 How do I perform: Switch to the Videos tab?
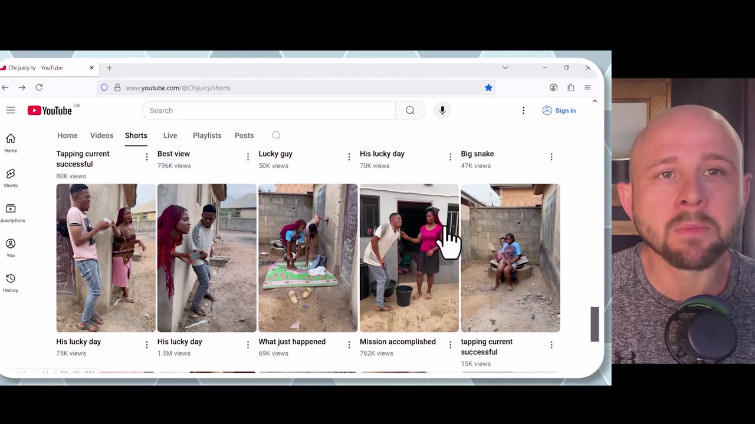(x=101, y=135)
